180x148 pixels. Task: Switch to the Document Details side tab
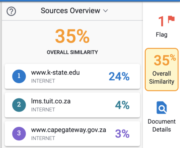[162, 117]
